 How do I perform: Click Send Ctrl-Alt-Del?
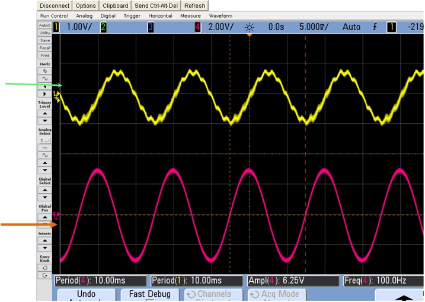point(156,6)
